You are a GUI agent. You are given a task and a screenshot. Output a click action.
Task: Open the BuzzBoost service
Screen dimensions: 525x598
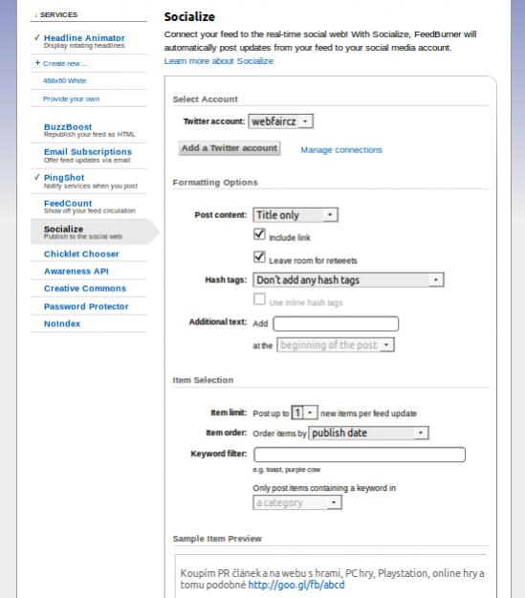pos(68,127)
